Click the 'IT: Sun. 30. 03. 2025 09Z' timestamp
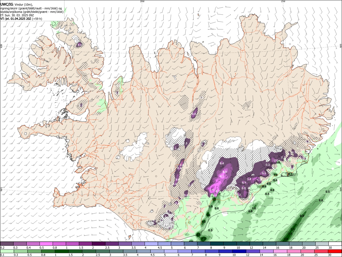Screen dimensions: 342x257 (x=17, y=15)
